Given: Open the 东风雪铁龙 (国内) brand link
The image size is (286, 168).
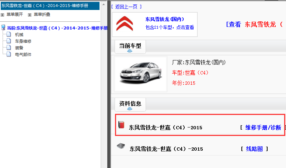Looking at the screenshot, I should coord(164,19).
